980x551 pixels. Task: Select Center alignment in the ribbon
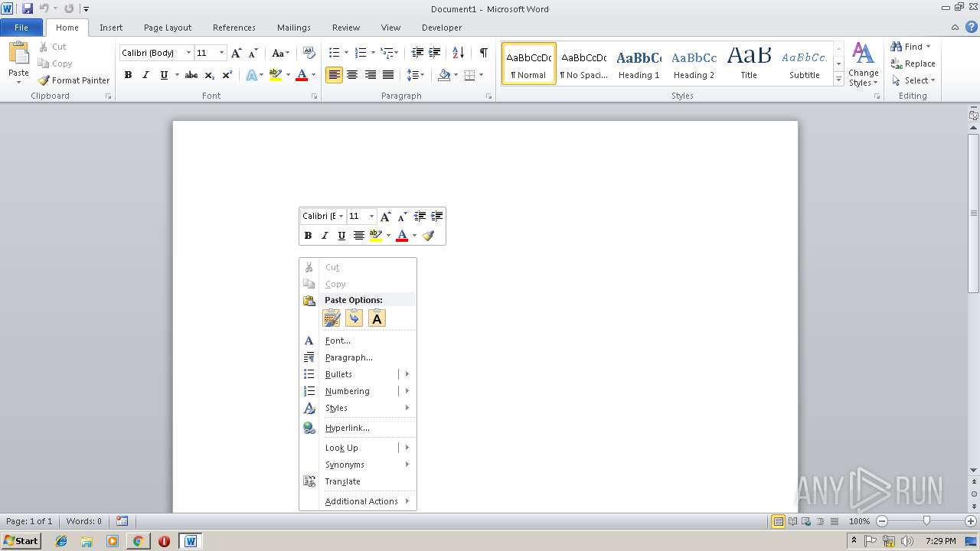(352, 75)
